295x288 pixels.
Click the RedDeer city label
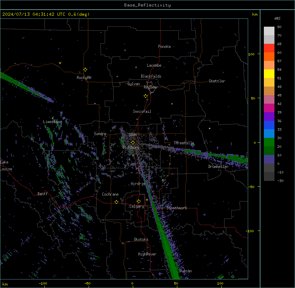coord(151,87)
